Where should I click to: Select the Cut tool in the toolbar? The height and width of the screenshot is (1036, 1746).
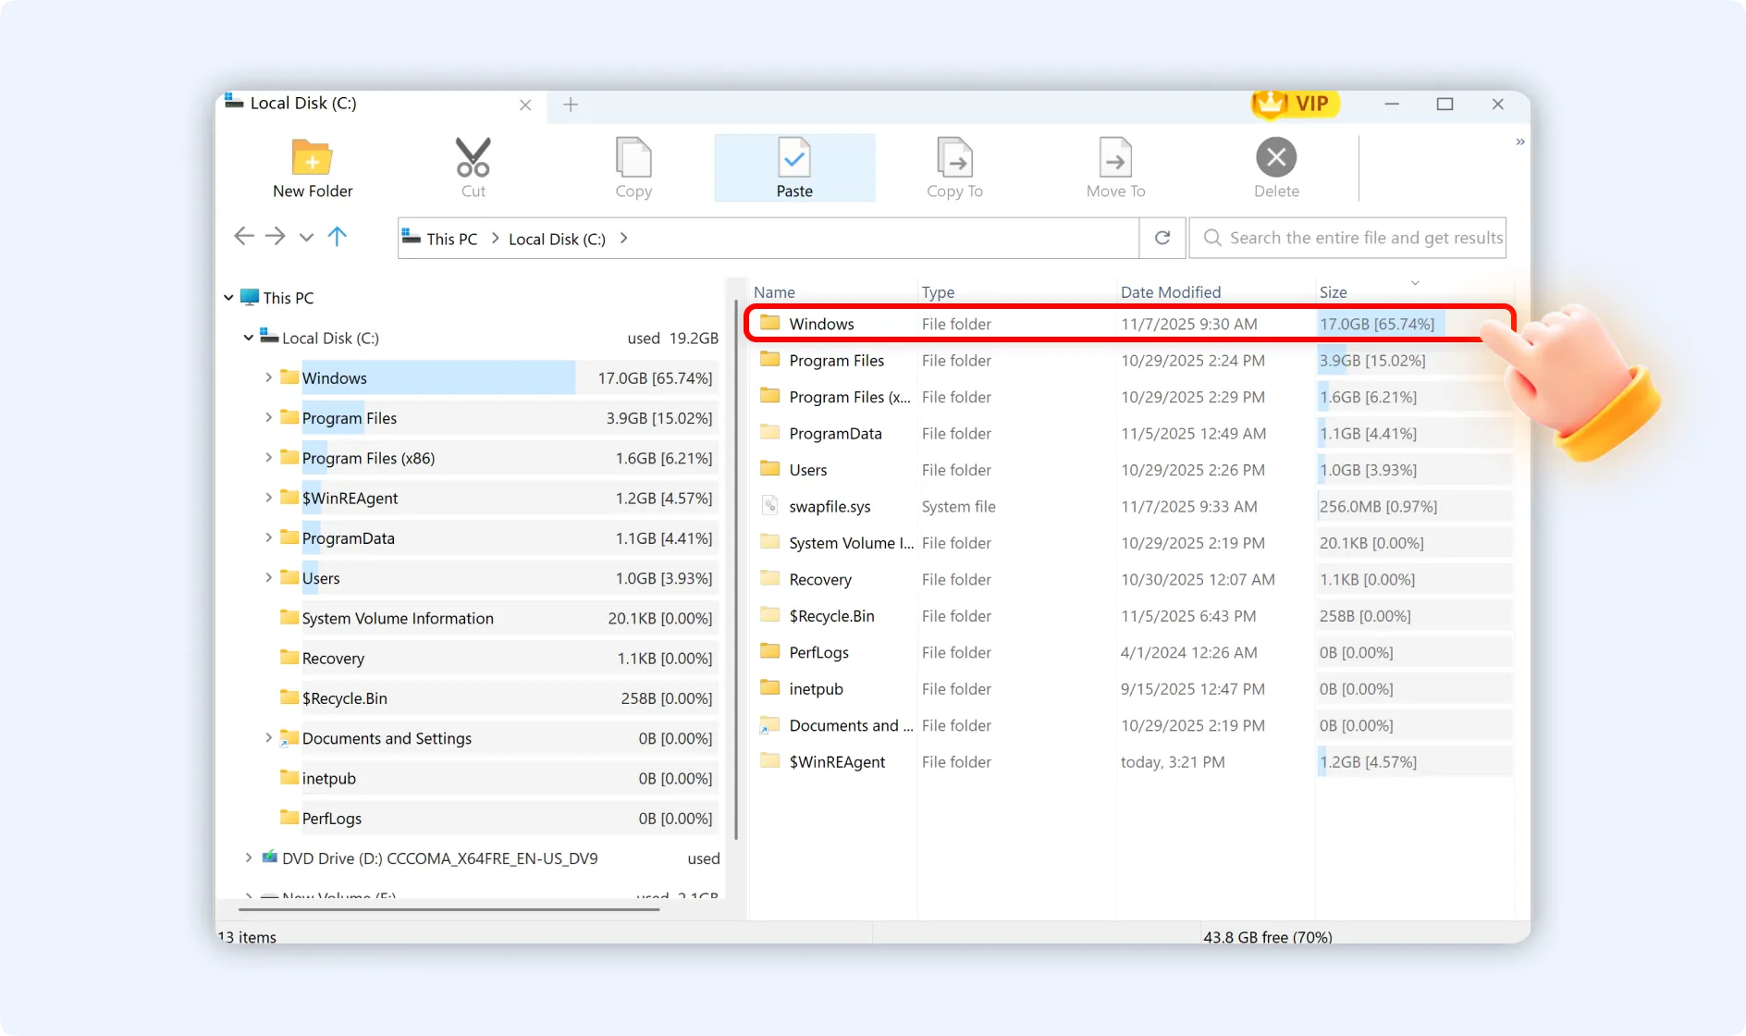click(x=473, y=167)
